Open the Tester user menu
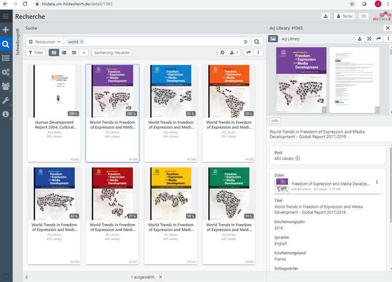This screenshot has height=282, width=392. [x=344, y=16]
